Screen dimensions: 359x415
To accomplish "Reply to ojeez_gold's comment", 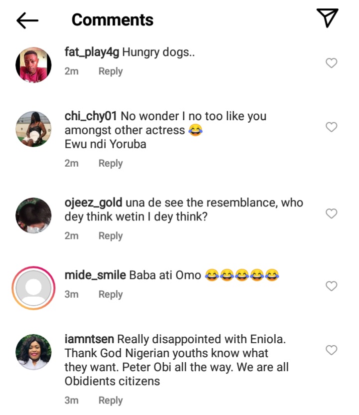I will [x=110, y=236].
